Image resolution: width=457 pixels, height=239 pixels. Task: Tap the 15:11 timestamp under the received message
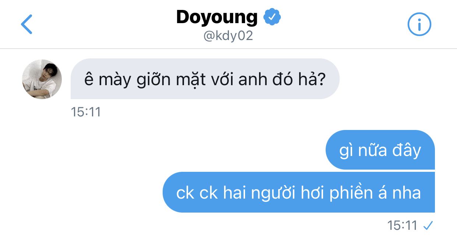(86, 112)
